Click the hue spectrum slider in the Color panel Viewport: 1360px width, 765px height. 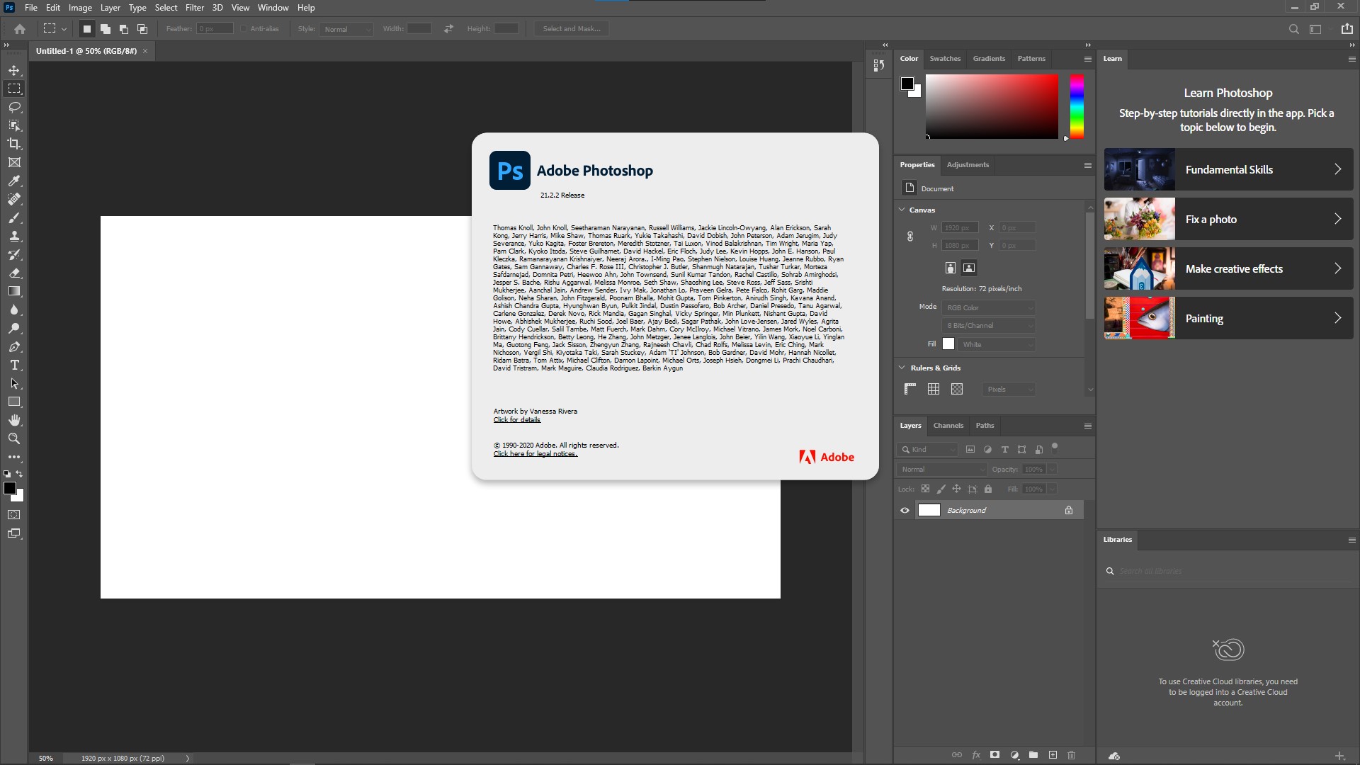[x=1077, y=106]
